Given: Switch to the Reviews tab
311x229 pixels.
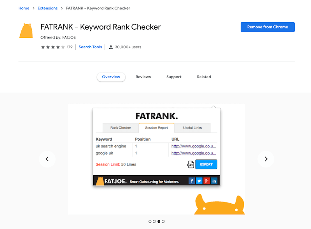Looking at the screenshot, I should click(143, 77).
